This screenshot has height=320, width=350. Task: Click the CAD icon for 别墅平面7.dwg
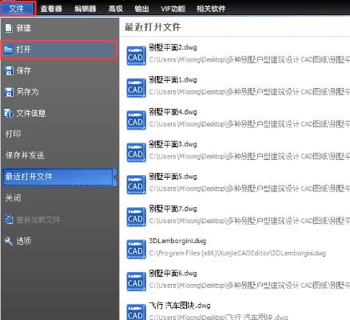click(x=136, y=217)
